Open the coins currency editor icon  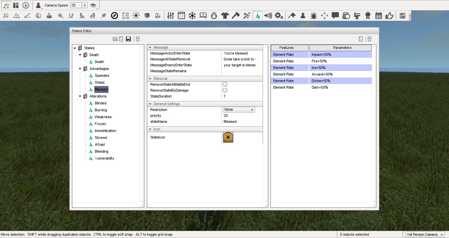(x=346, y=15)
